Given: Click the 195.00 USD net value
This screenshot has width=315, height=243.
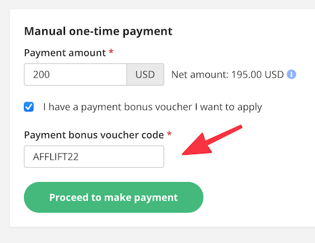Looking at the screenshot, I should pos(258,74).
